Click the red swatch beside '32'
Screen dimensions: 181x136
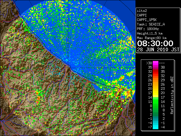[156, 72]
